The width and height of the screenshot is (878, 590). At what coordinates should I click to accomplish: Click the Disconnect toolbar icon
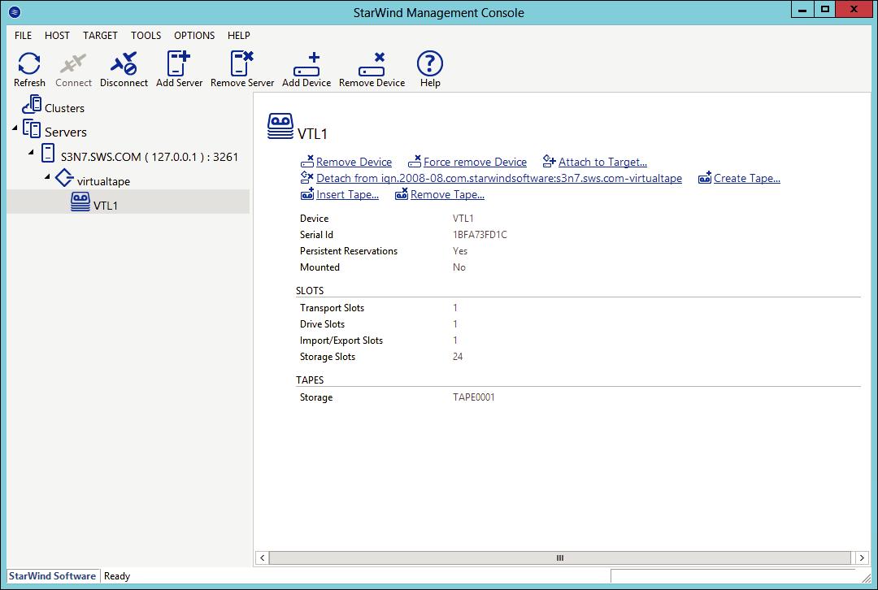pos(124,63)
